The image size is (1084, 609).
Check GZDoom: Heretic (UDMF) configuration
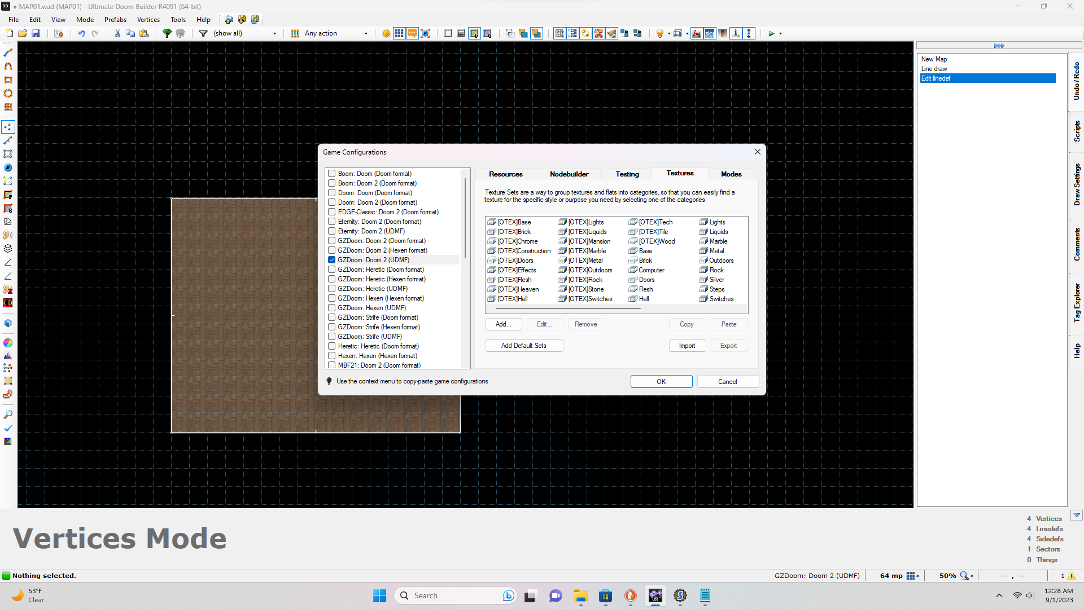(x=332, y=289)
